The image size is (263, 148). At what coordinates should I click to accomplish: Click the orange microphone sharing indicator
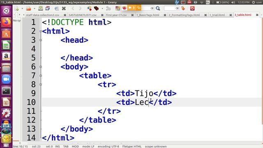click(x=134, y=8)
